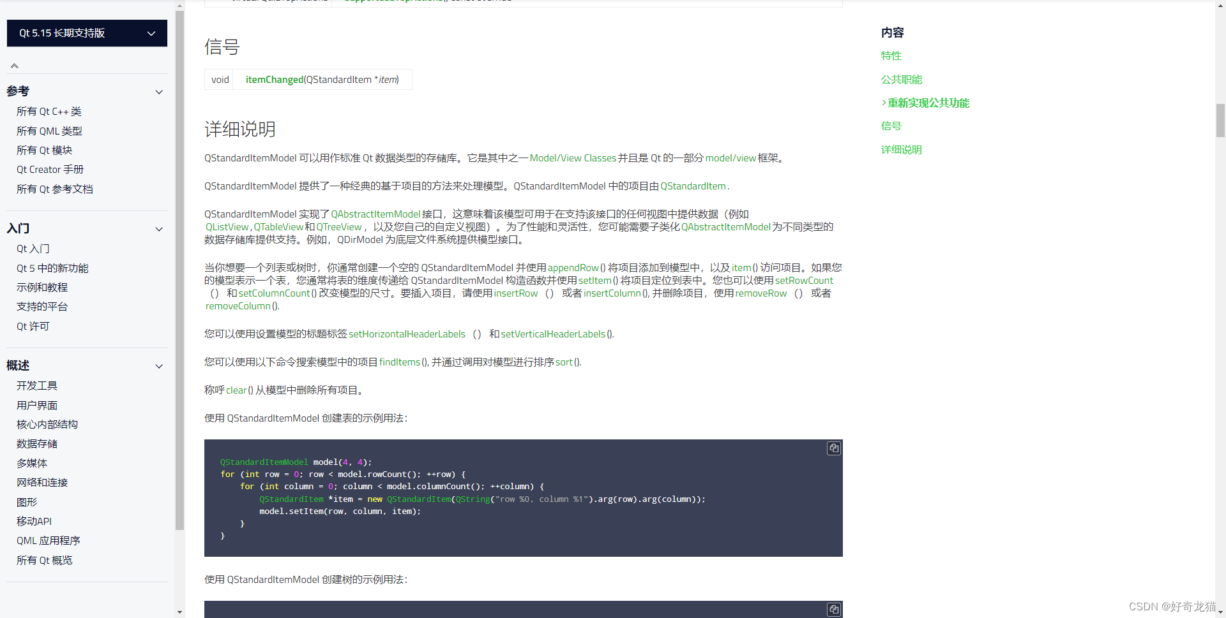1226x618 pixels.
Task: Open setColumnCount function link
Action: [x=274, y=293]
